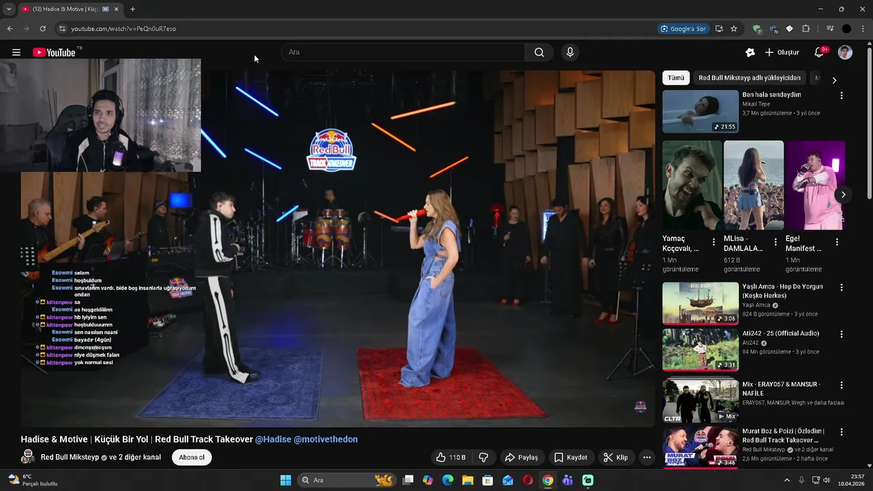Viewport: 873px width, 491px height.
Task: Open Ben hala sendeydim video thumbnail
Action: [x=700, y=111]
